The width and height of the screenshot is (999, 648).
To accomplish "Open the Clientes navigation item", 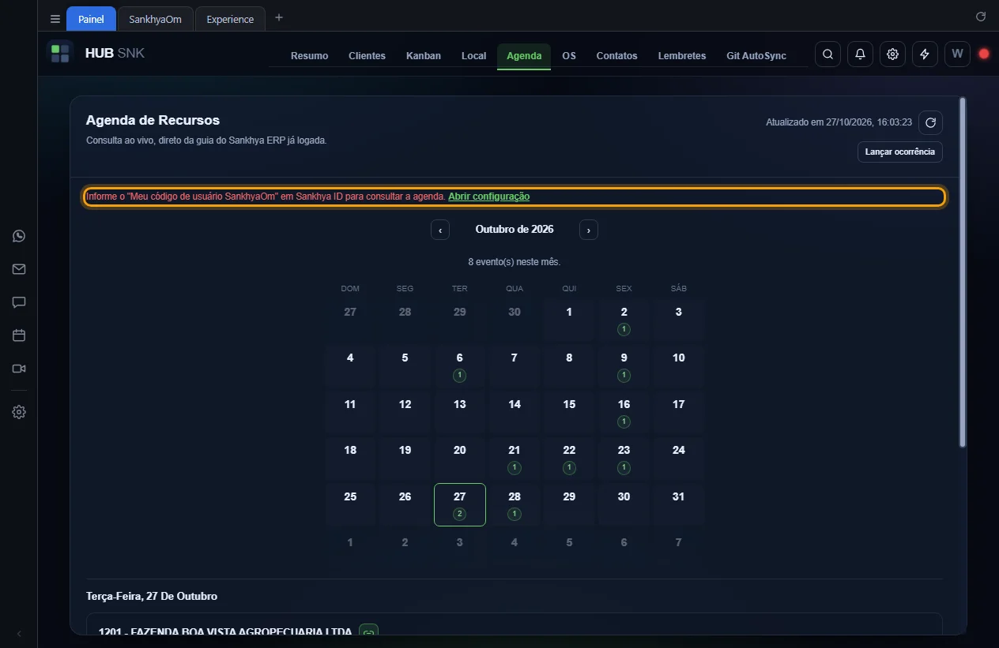I will (x=367, y=56).
